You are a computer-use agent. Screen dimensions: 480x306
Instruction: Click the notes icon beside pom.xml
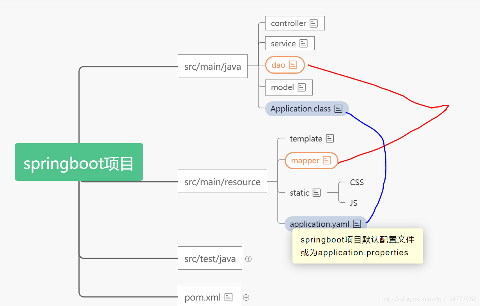coord(228,297)
